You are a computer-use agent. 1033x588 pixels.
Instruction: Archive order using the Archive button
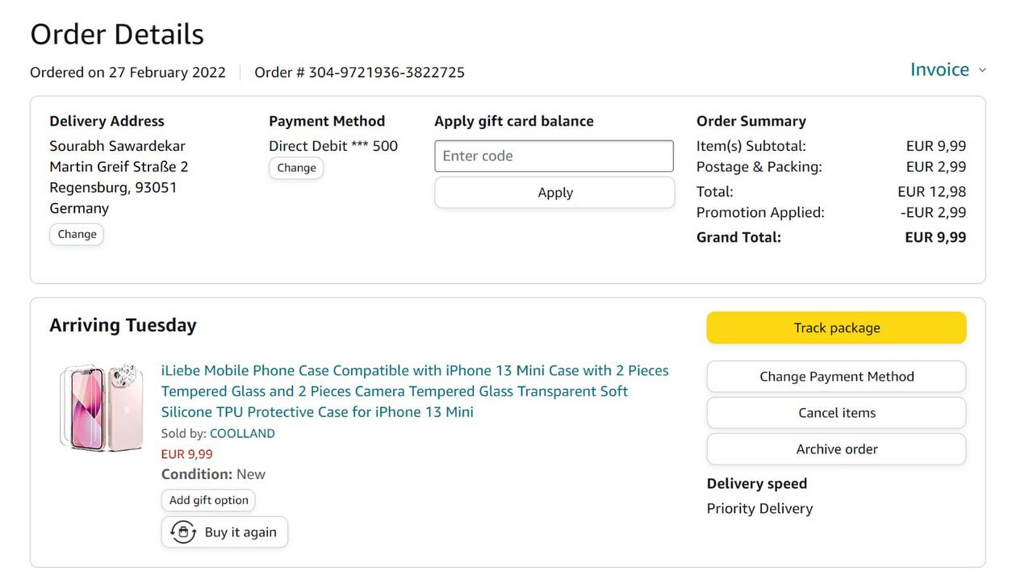(x=836, y=449)
